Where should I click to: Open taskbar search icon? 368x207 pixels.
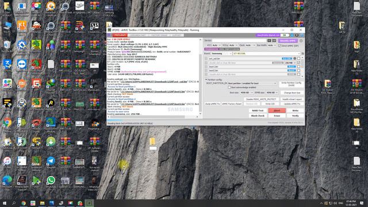coord(14,203)
